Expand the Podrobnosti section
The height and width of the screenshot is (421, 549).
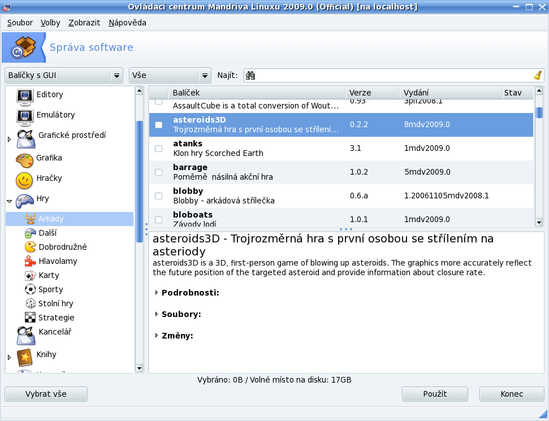[157, 293]
